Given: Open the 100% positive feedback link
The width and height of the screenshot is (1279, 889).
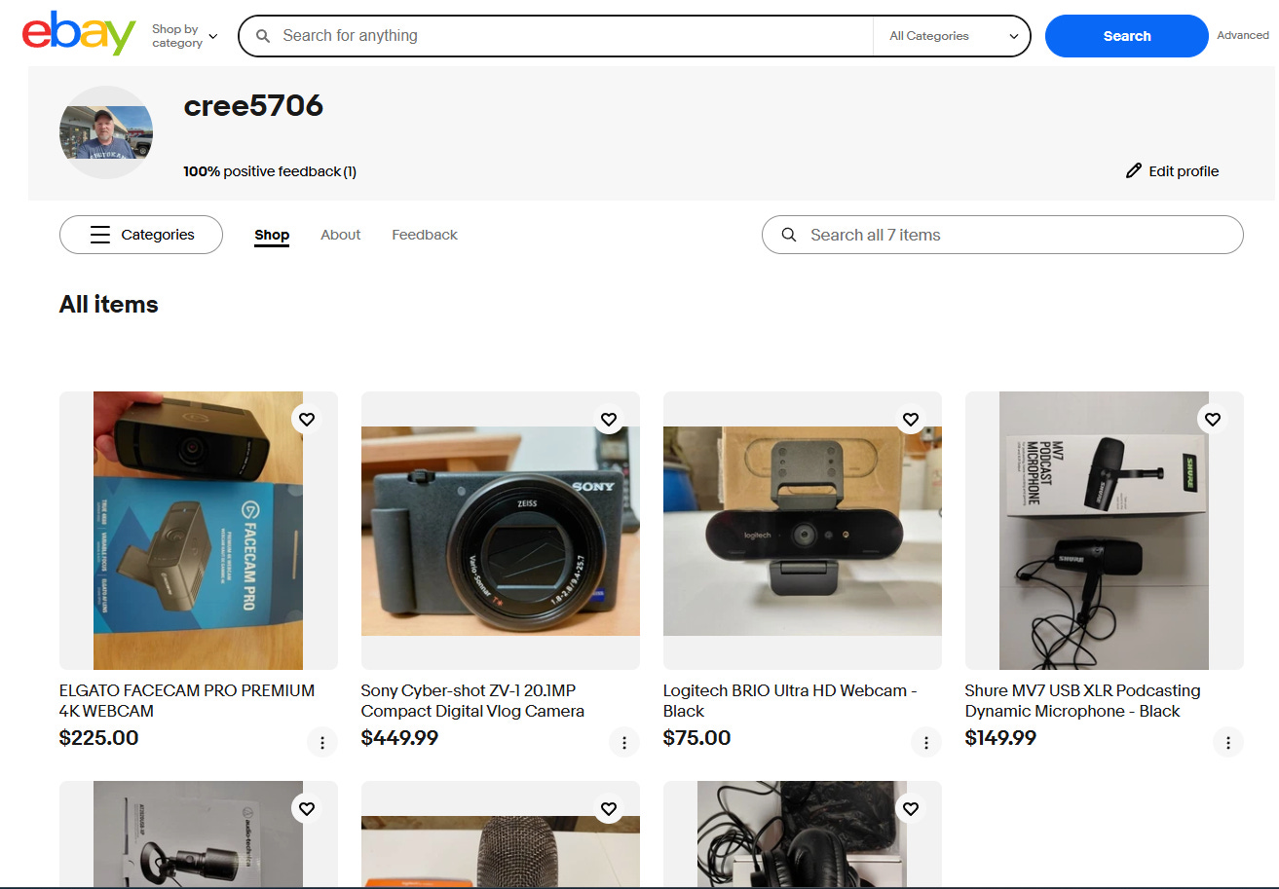Looking at the screenshot, I should [270, 171].
